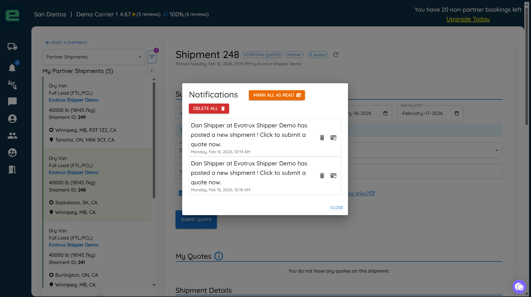Screen dimensions: 531x297
Task: Click the Upgrade Today link
Action: (x=468, y=19)
